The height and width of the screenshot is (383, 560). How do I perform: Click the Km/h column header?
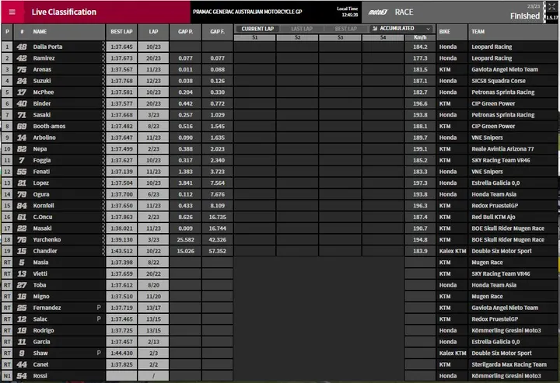click(x=420, y=37)
